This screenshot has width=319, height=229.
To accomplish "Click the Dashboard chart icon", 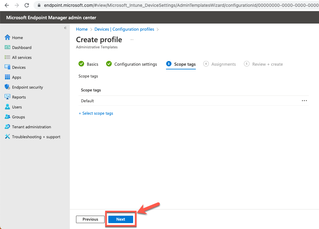I will [x=7, y=47].
